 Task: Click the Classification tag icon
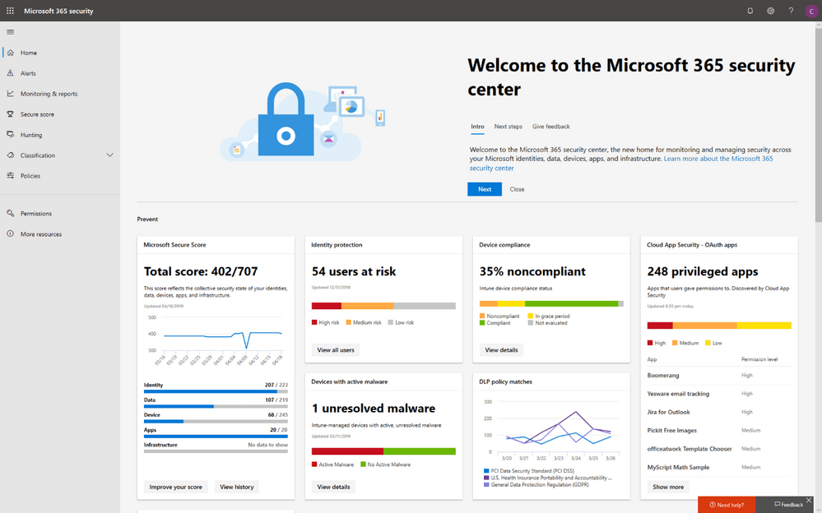coord(10,155)
